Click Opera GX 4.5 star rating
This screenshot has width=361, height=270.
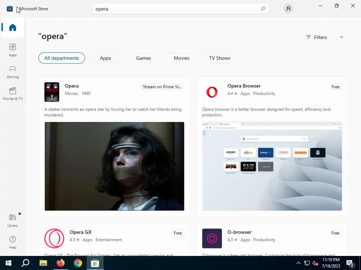tap(75, 240)
